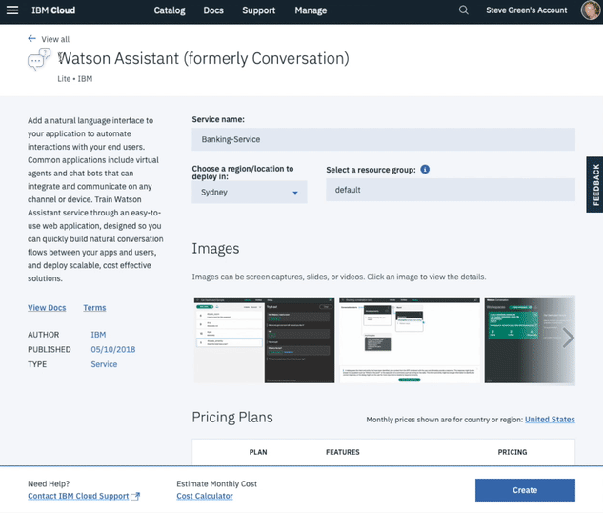The image size is (603, 513).
Task: Open the hamburger navigation menu
Action: pos(12,10)
